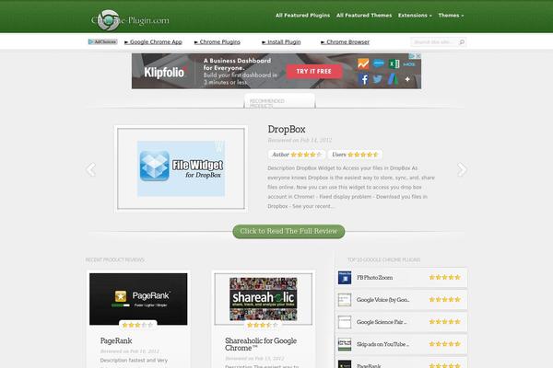Open Google Voice plugin in top list
The height and width of the screenshot is (368, 553).
coord(382,300)
